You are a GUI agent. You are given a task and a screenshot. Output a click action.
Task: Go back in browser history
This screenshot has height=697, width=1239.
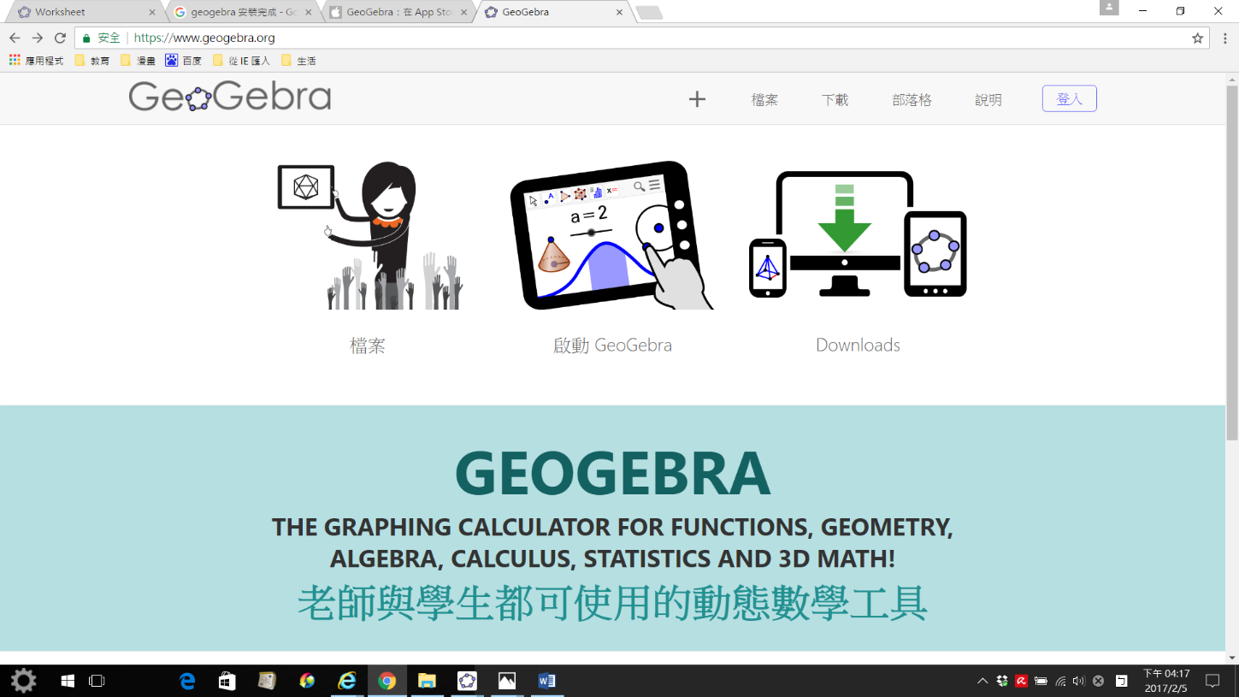click(x=15, y=38)
